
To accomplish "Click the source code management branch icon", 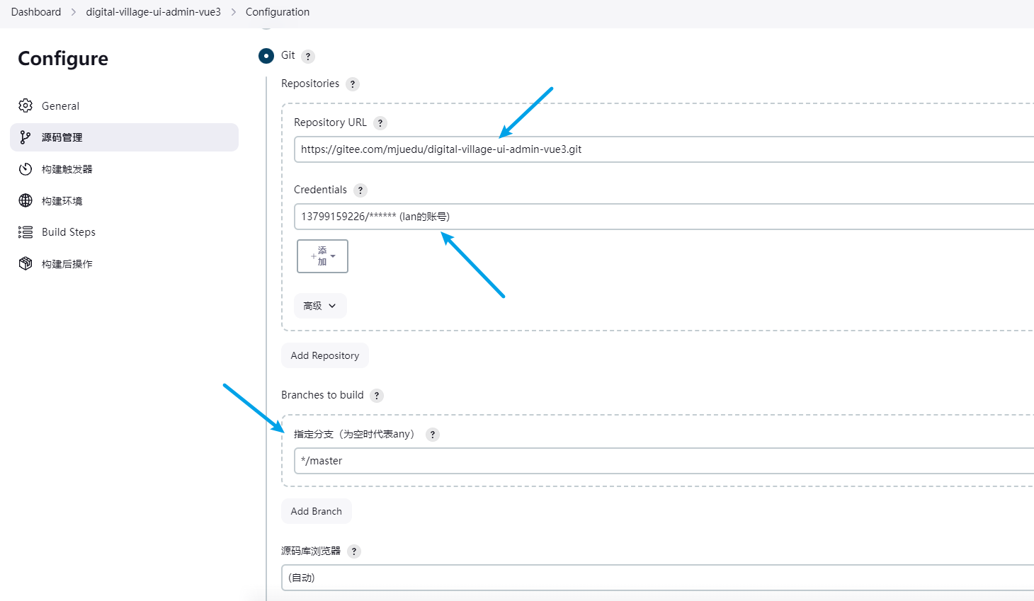I will point(25,137).
